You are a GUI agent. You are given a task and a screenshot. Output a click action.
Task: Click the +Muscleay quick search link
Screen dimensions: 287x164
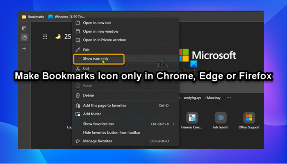point(213,98)
